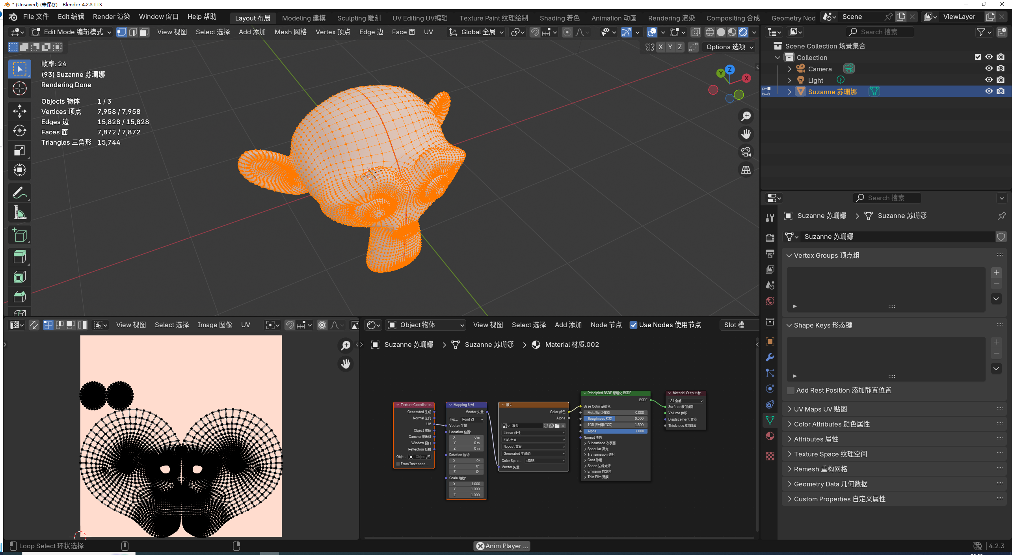Switch to the Shading workspace tab

559,18
